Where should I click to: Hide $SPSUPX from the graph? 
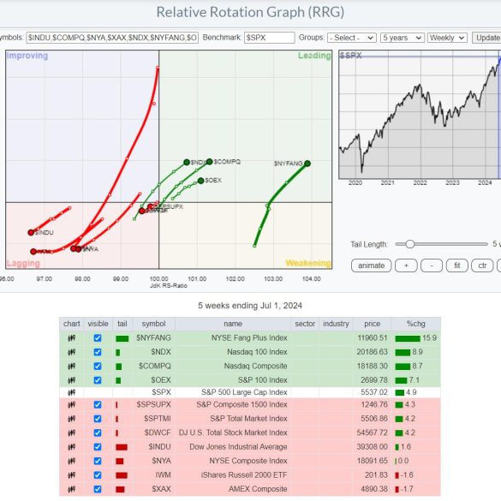click(98, 405)
